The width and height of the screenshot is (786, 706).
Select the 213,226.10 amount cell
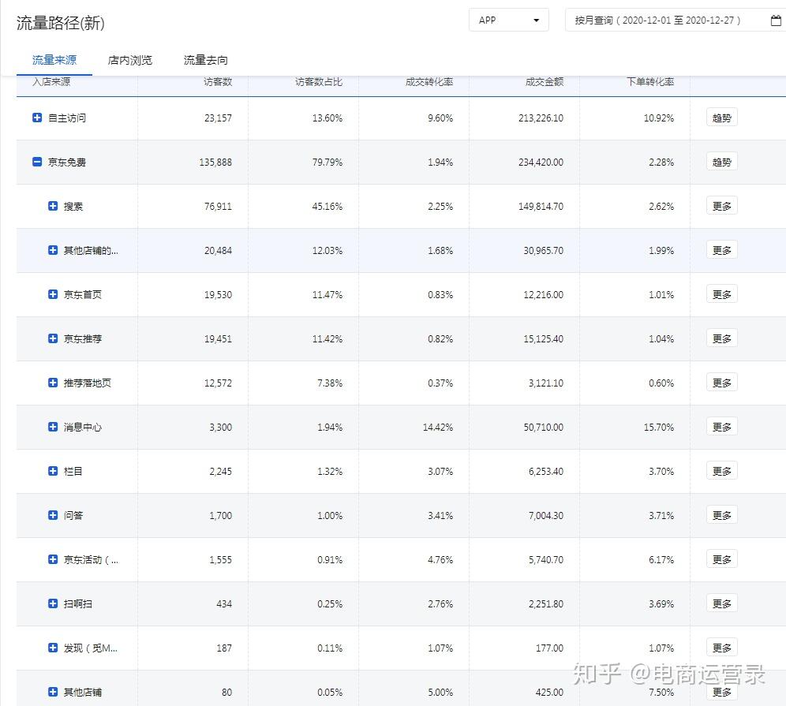pyautogui.click(x=541, y=118)
